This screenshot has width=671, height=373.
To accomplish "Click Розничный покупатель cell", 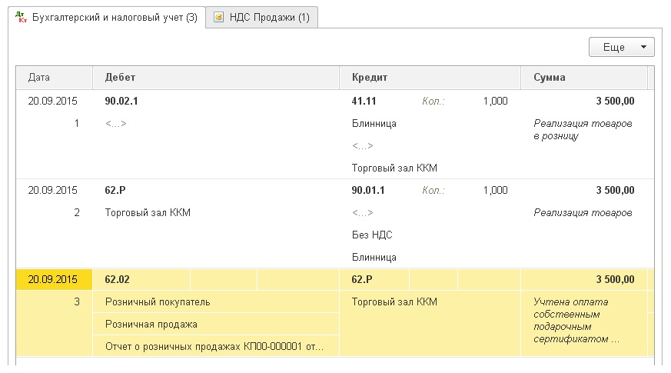I will tap(216, 302).
